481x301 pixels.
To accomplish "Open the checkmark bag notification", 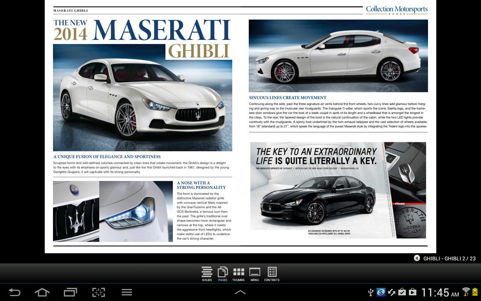I will pos(402,292).
